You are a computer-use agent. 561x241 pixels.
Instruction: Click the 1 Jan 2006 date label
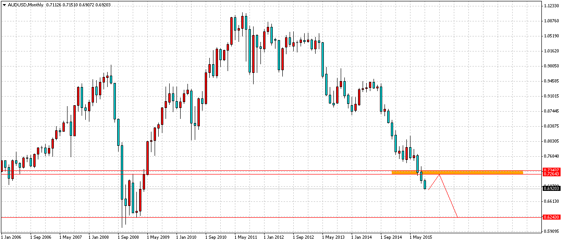(12, 237)
